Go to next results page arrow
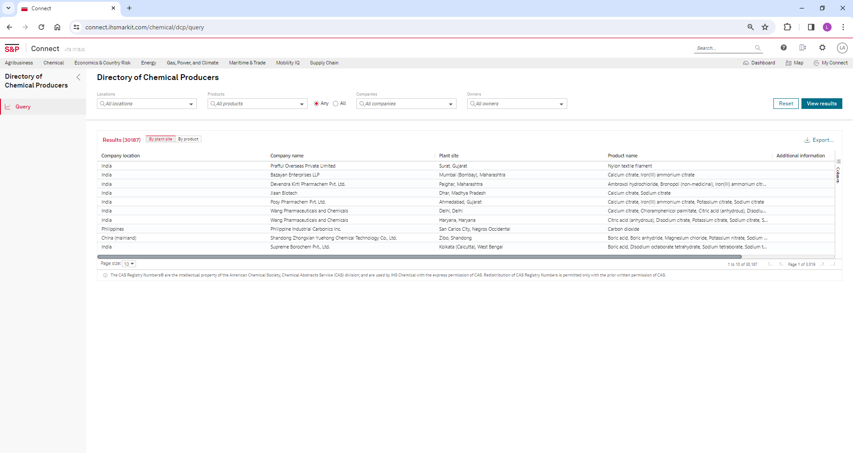 822,264
